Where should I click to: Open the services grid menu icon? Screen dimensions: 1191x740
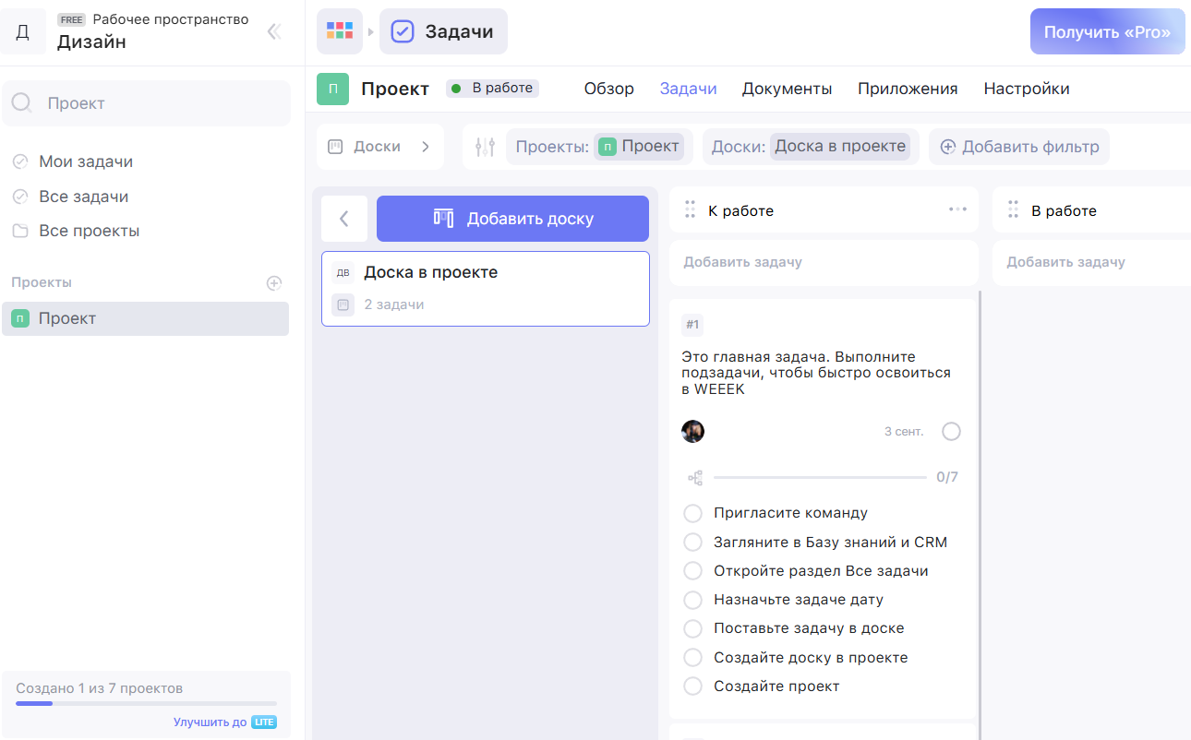point(339,30)
